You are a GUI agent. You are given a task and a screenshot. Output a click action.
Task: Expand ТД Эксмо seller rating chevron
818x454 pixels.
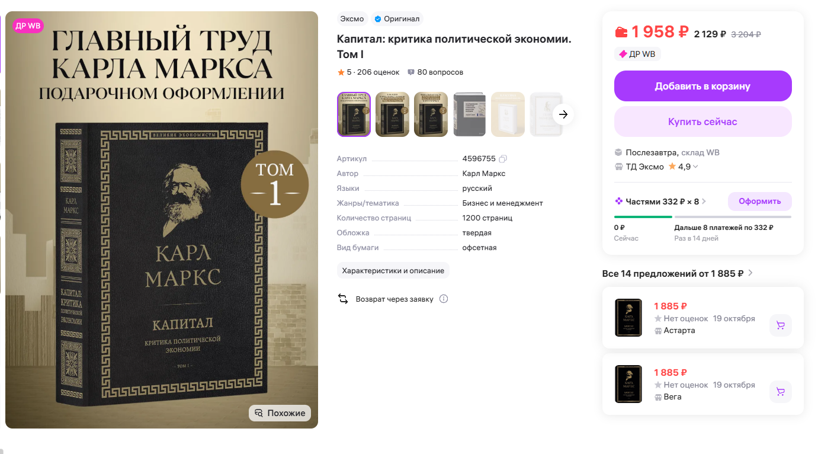click(695, 167)
